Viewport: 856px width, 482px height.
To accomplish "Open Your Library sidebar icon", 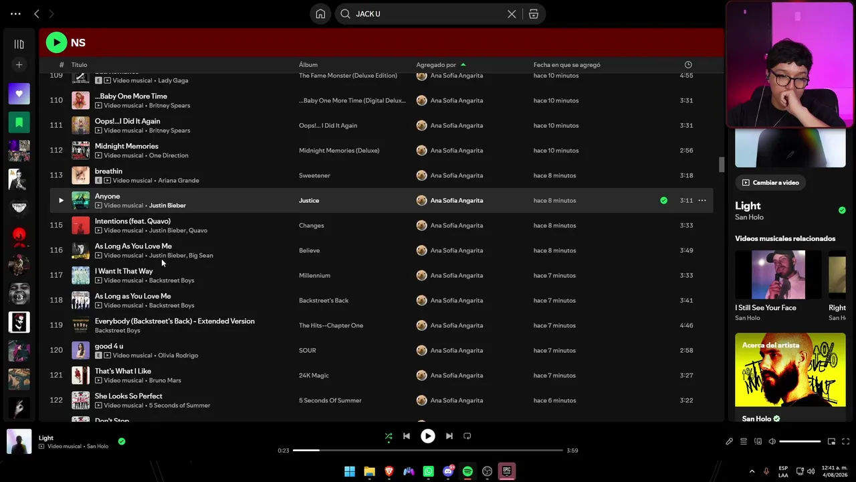I will click(x=19, y=44).
